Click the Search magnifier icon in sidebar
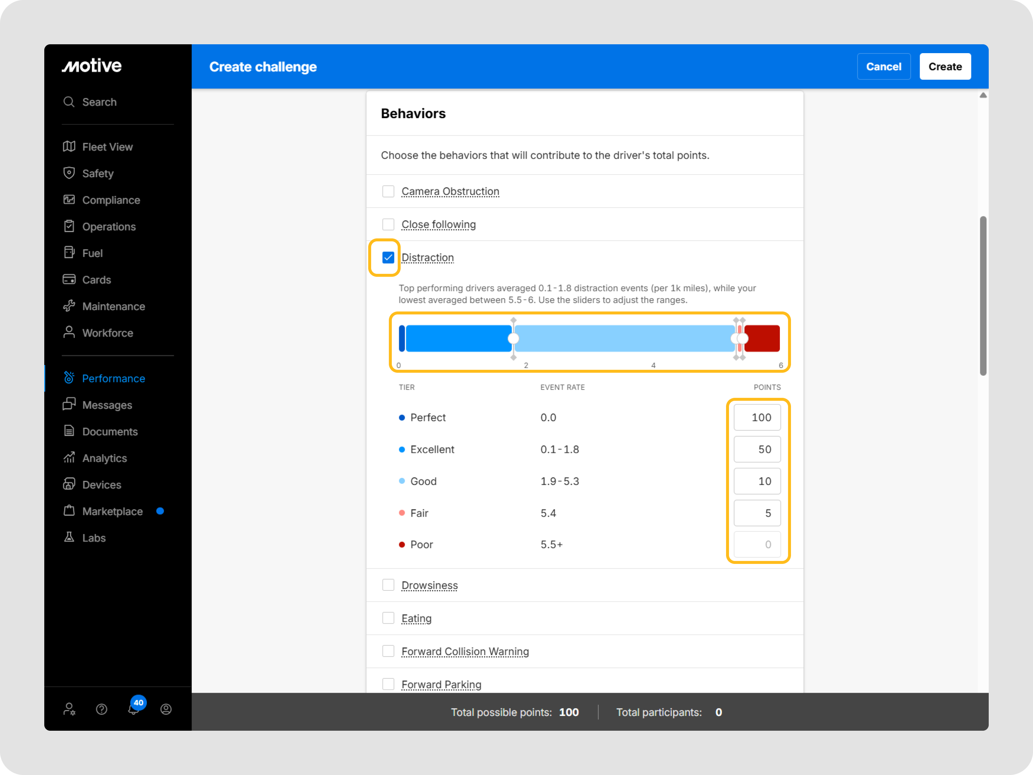The width and height of the screenshot is (1033, 775). click(x=69, y=102)
